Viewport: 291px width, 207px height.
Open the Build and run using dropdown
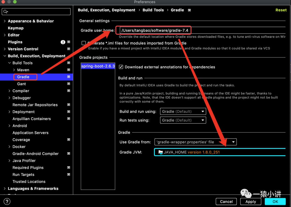click(183, 111)
